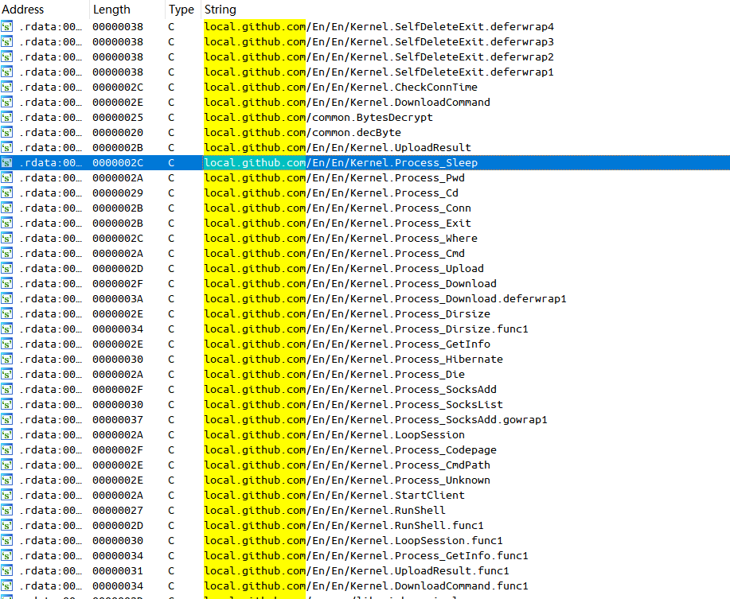Click the string icon for Kernel.CheckConnTime entry
730x599 pixels.
pyautogui.click(x=7, y=88)
